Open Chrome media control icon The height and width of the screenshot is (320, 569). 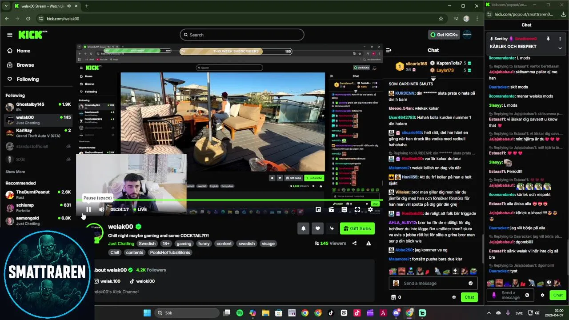(456, 19)
